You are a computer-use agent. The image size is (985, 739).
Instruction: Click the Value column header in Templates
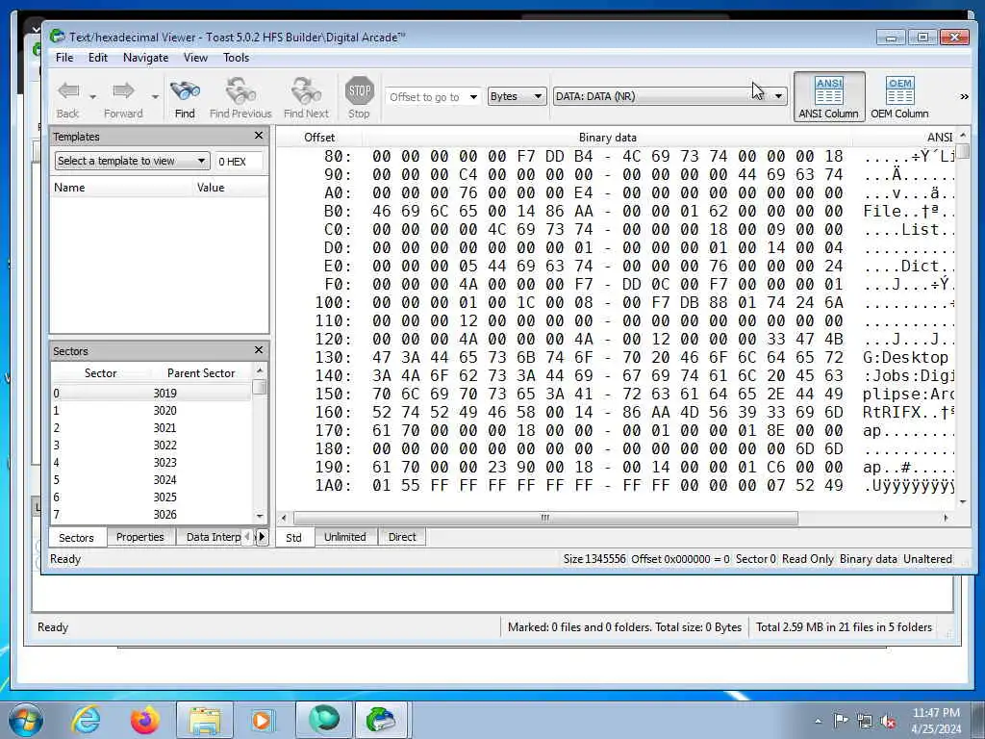pos(230,188)
